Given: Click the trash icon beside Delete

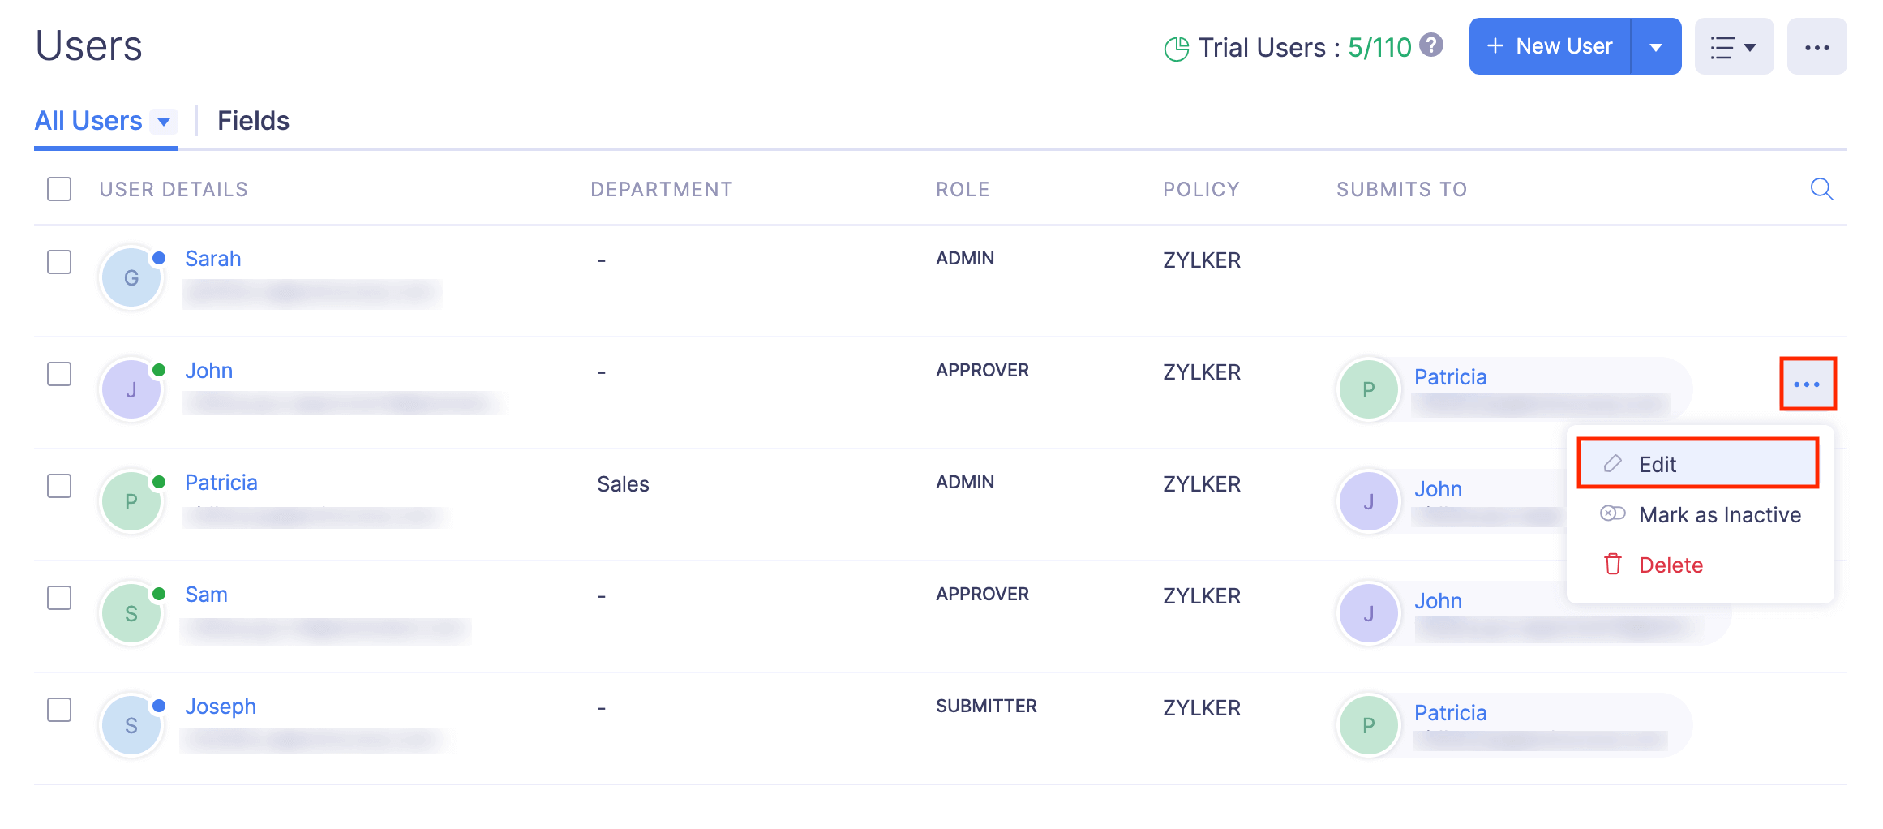Looking at the screenshot, I should tap(1611, 565).
